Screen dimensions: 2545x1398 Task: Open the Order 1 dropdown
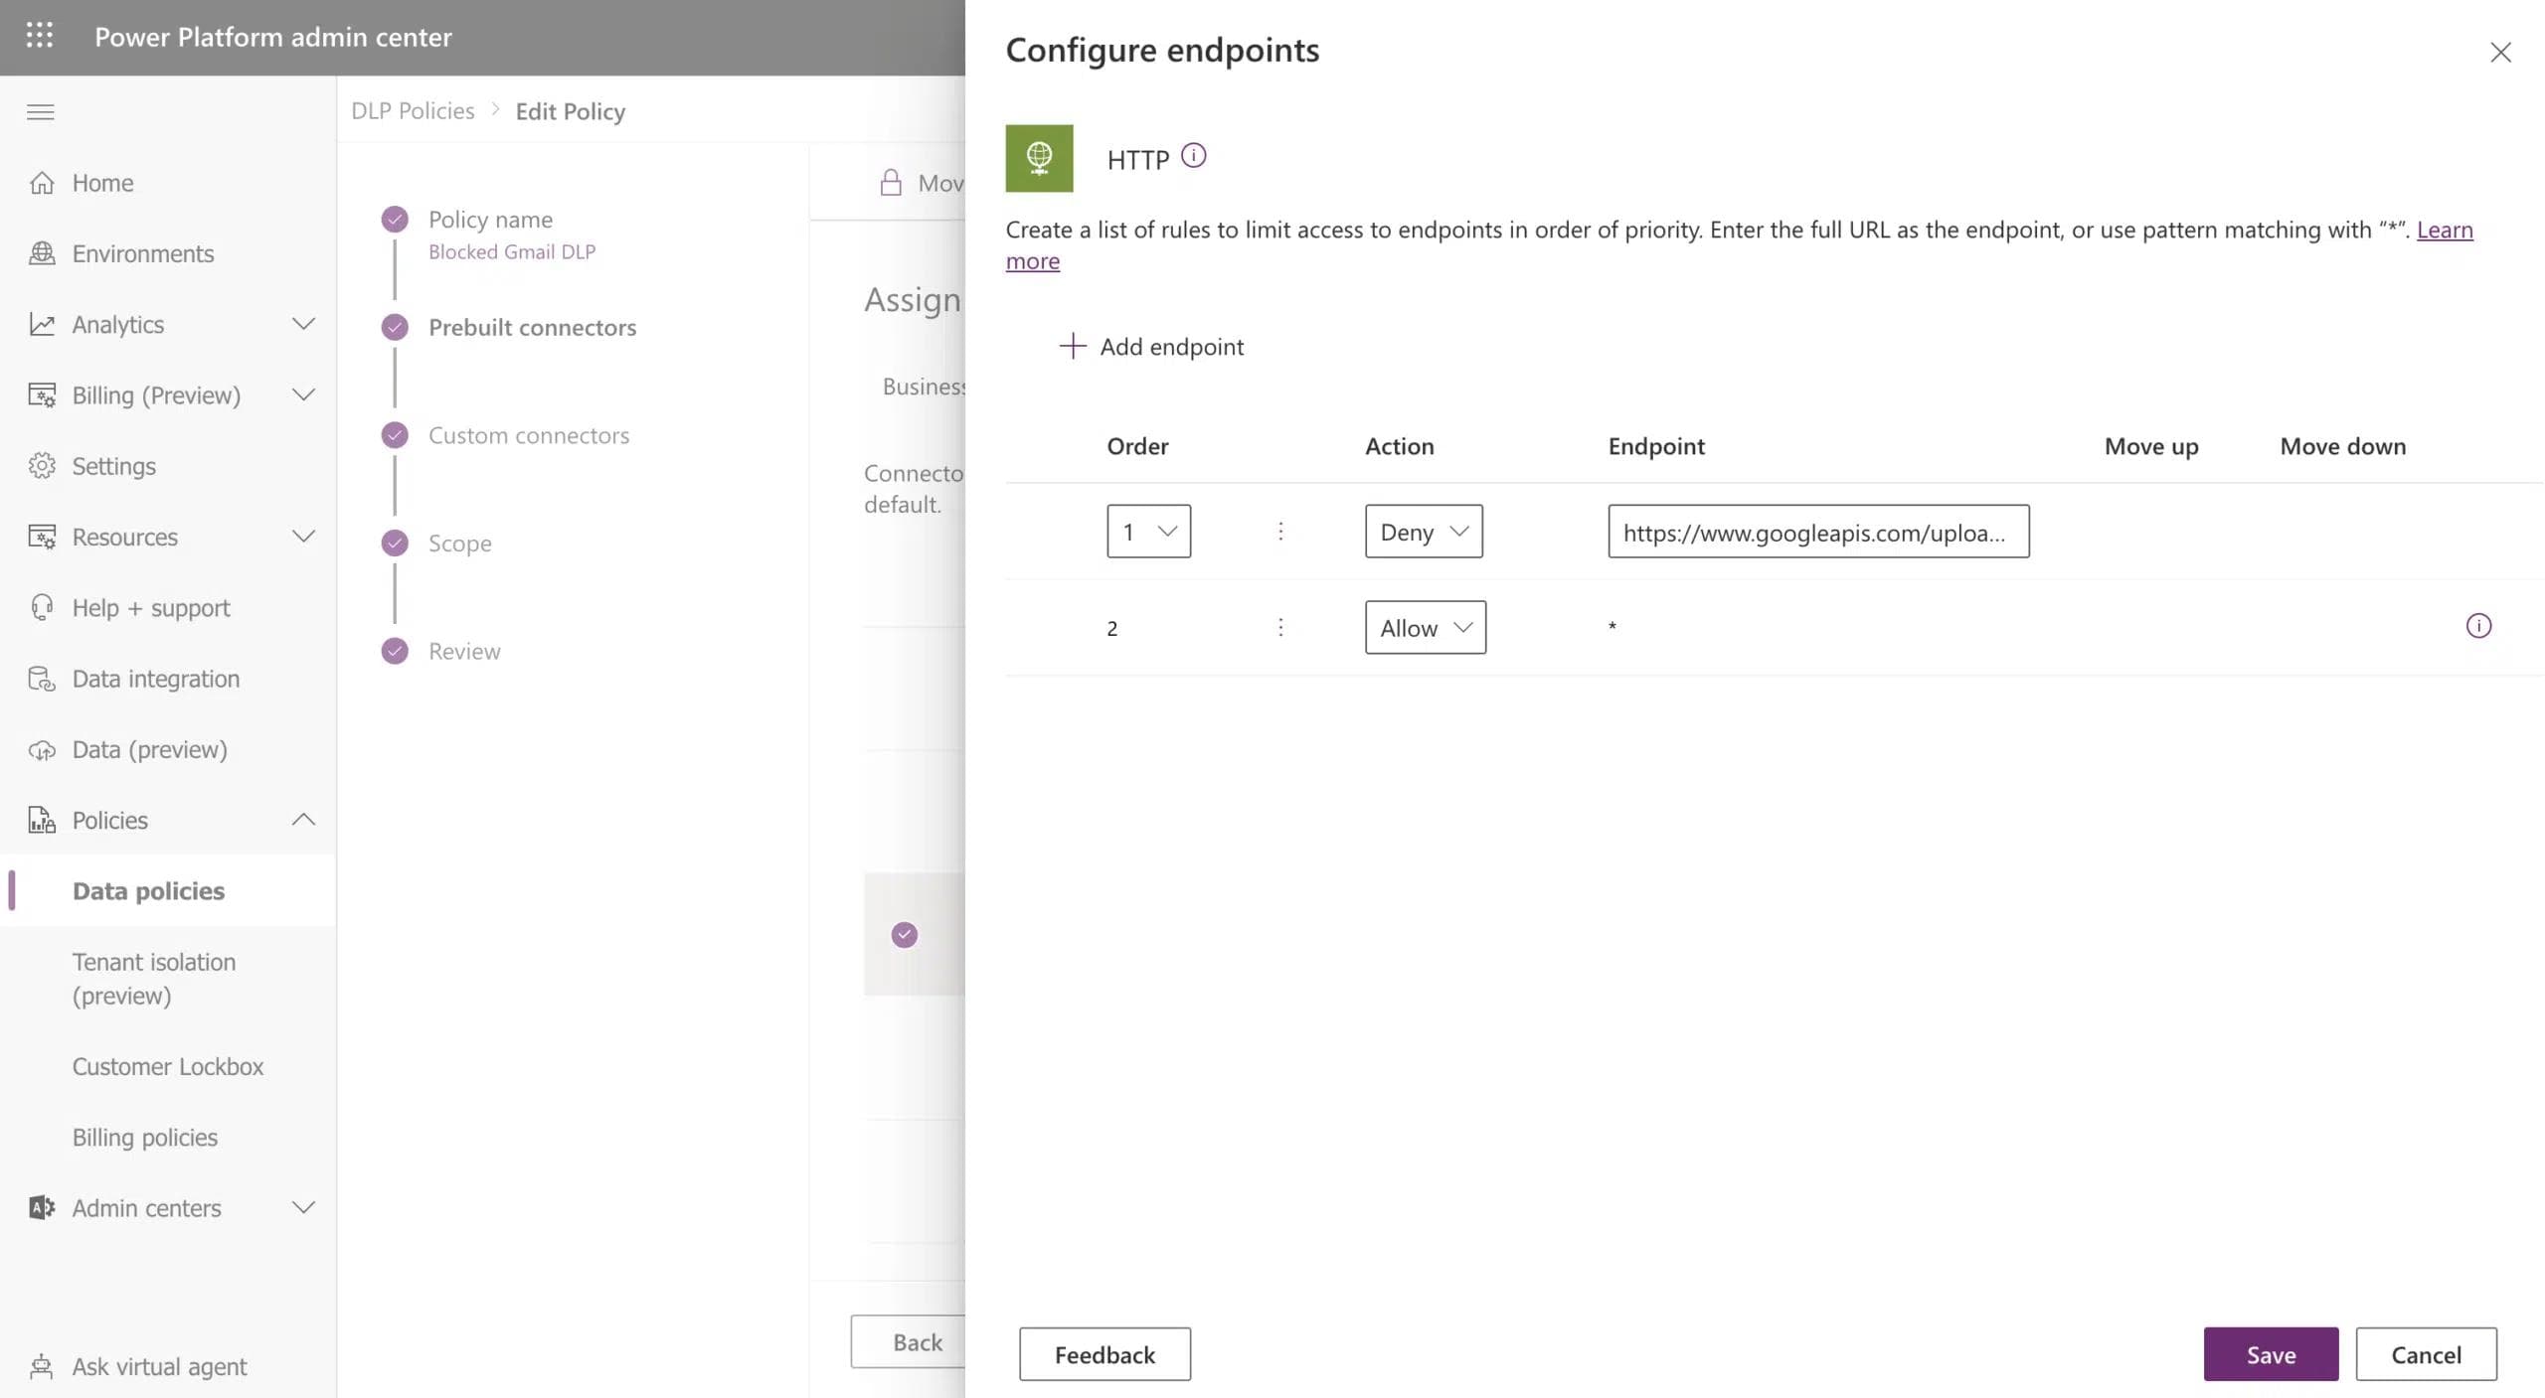[1148, 532]
